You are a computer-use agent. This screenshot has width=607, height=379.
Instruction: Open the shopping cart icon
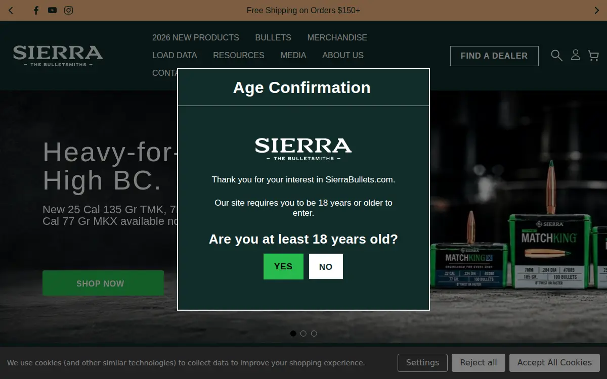coord(593,56)
